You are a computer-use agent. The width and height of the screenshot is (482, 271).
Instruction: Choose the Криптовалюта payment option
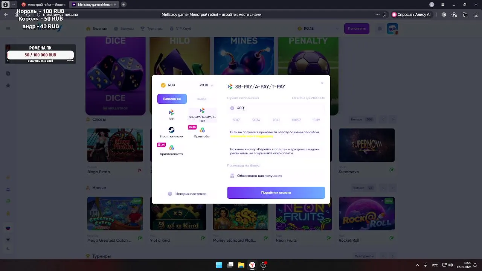point(171,150)
